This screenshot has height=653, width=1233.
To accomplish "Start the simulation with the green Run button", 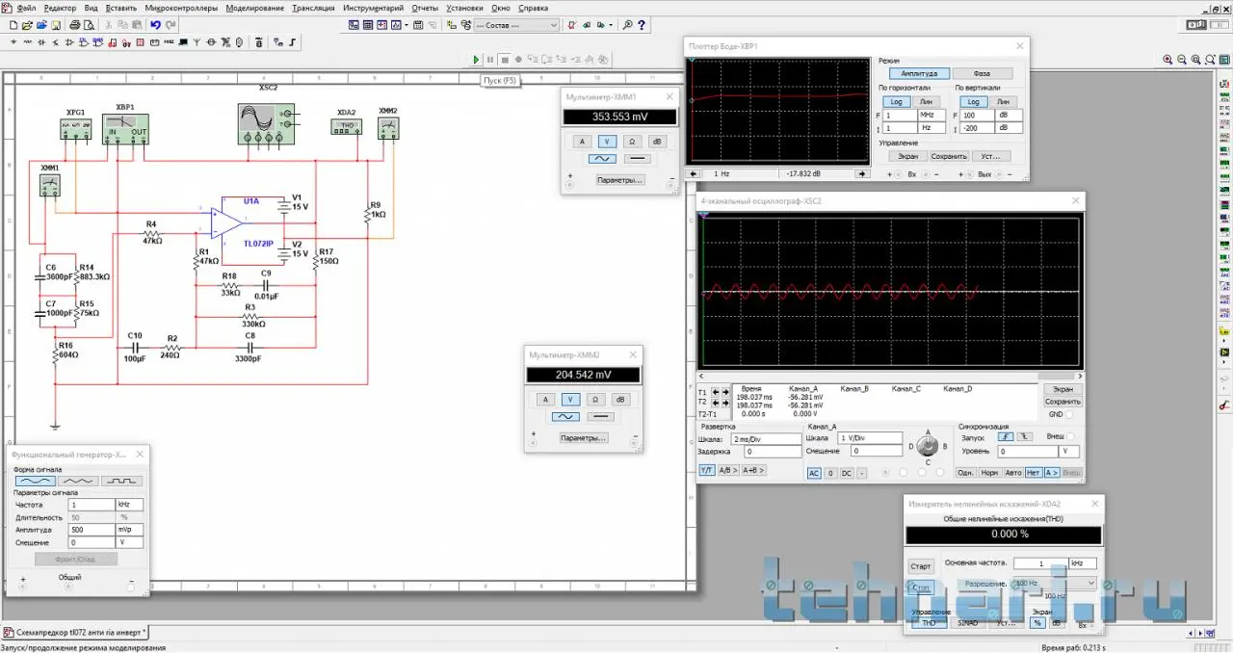I will 476,60.
